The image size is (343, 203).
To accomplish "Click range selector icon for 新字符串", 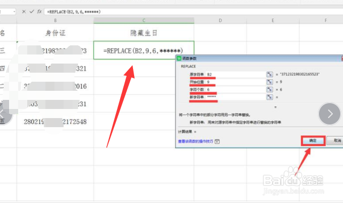I will point(270,97).
